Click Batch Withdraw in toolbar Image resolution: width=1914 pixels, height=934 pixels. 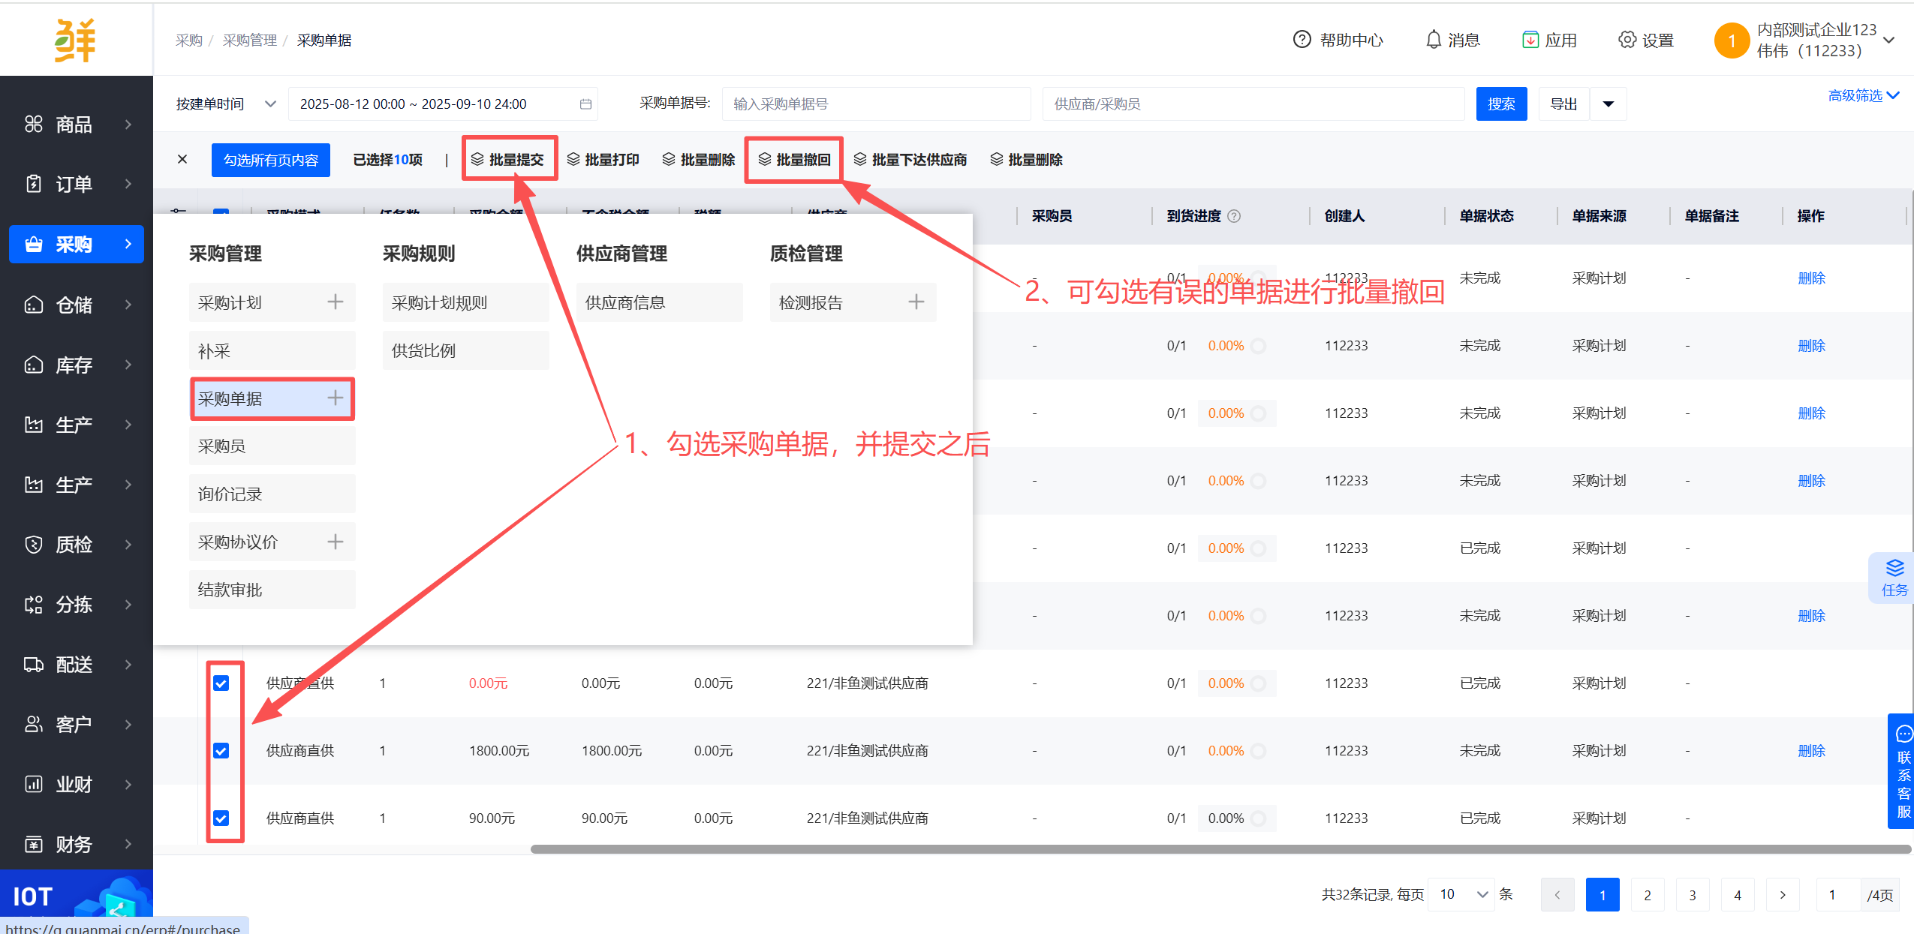(794, 159)
